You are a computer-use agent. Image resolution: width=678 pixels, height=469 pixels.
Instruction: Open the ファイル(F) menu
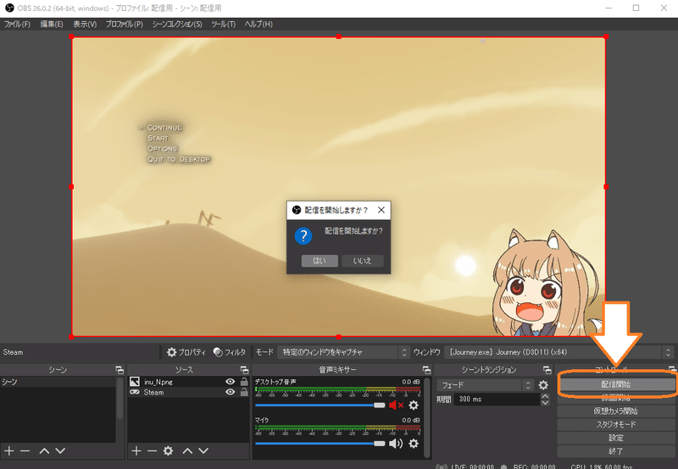tap(17, 25)
